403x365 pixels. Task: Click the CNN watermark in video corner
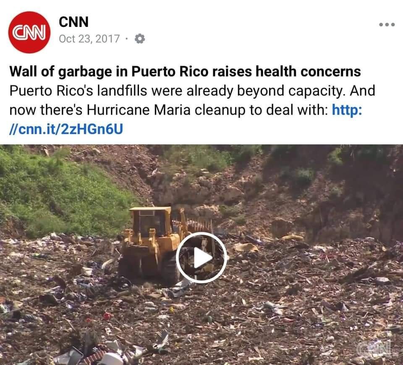coord(374,349)
